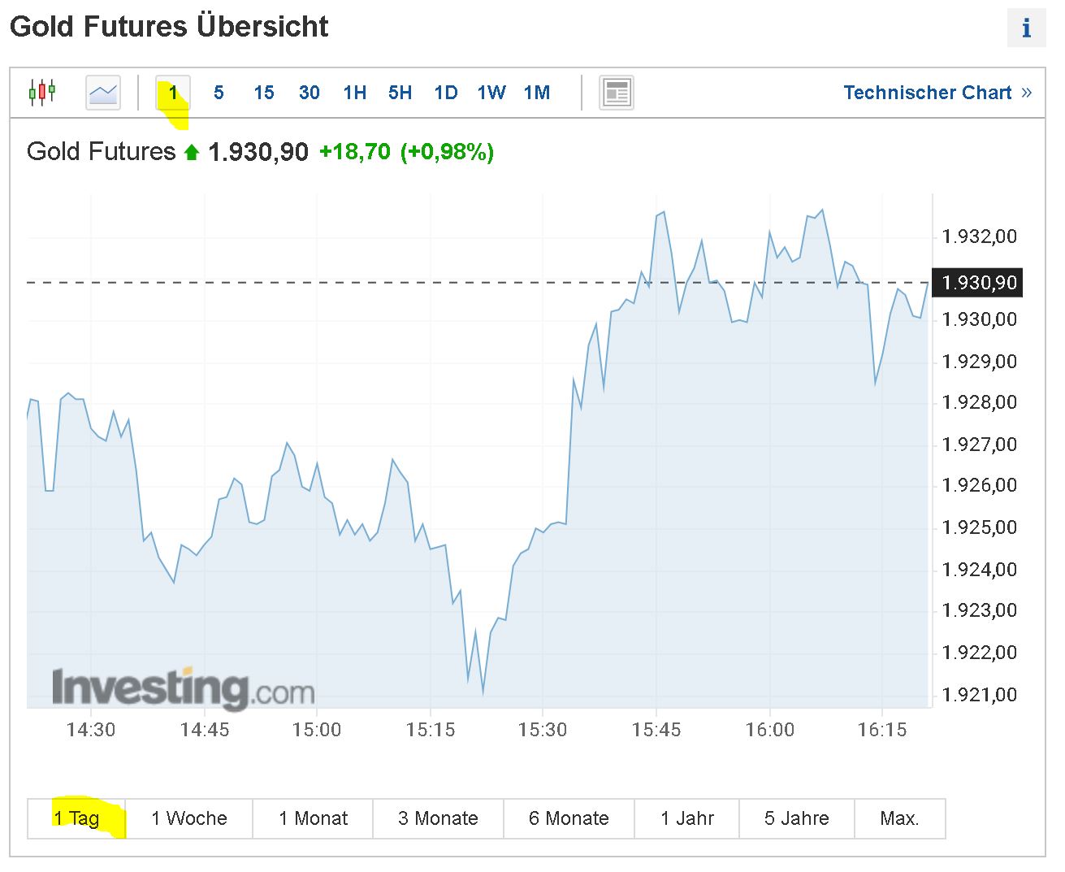Select the 1D interval
Screen dimensions: 1065x872
(446, 93)
